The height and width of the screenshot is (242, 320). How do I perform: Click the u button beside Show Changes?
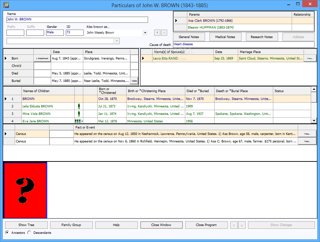[x=242, y=225]
